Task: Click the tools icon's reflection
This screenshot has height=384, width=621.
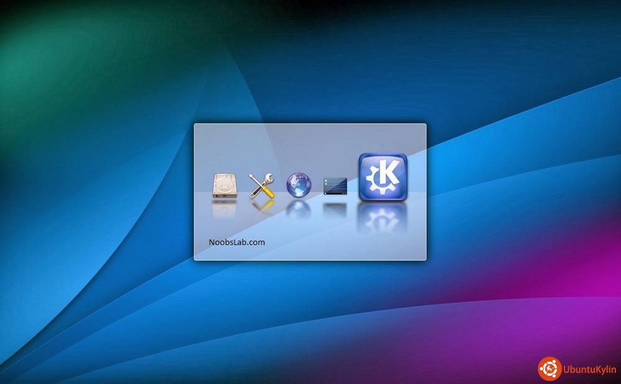Action: pyautogui.click(x=261, y=208)
